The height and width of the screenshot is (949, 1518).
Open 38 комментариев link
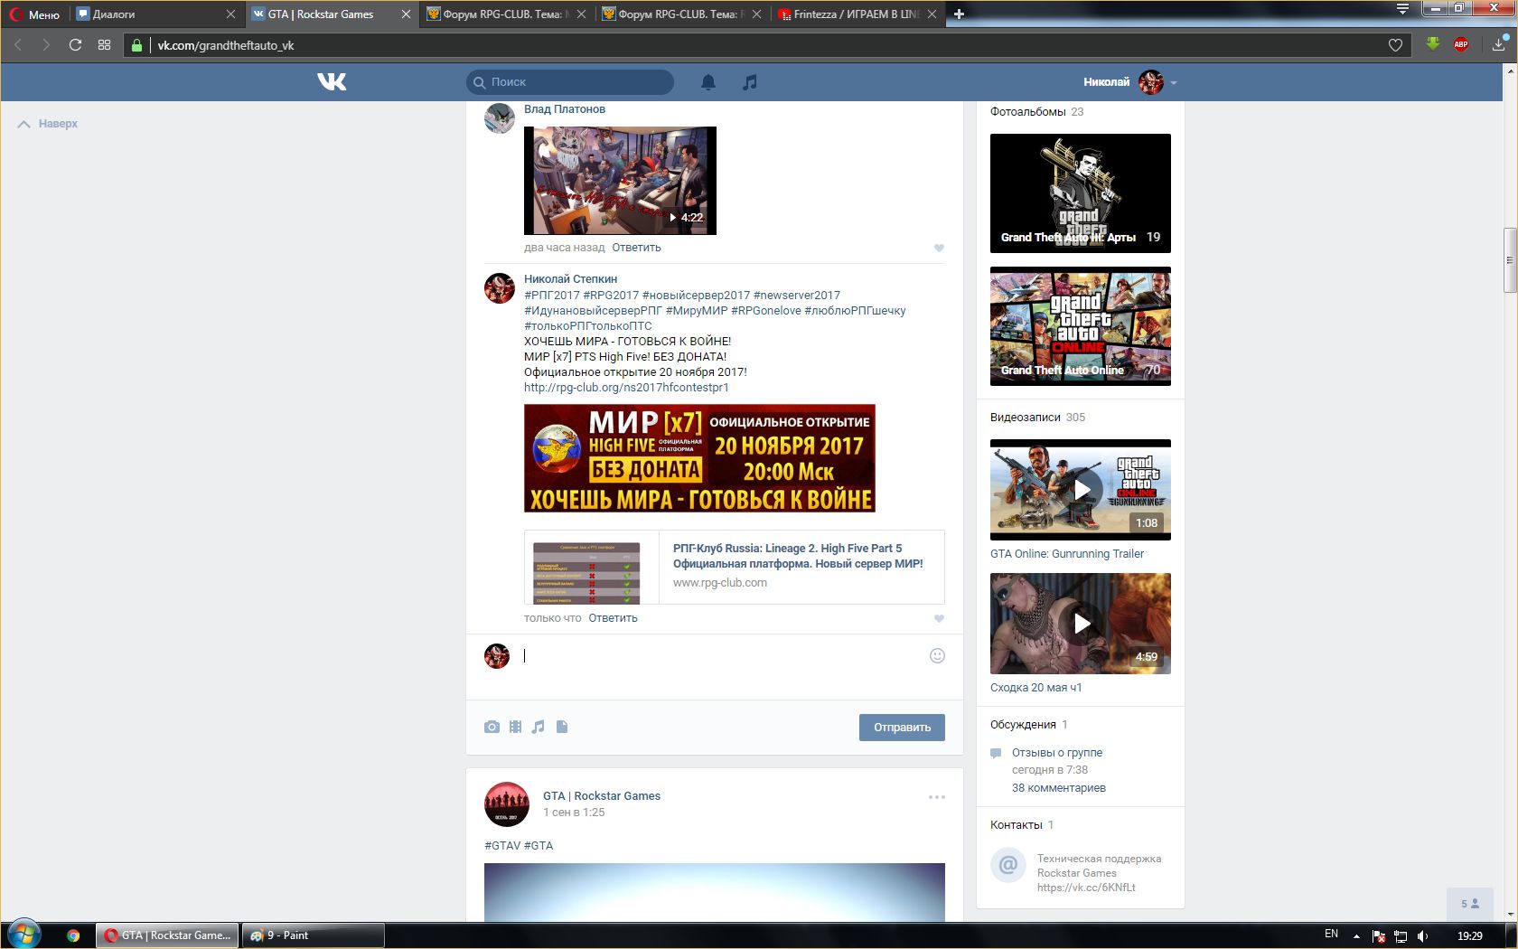[x=1058, y=788]
